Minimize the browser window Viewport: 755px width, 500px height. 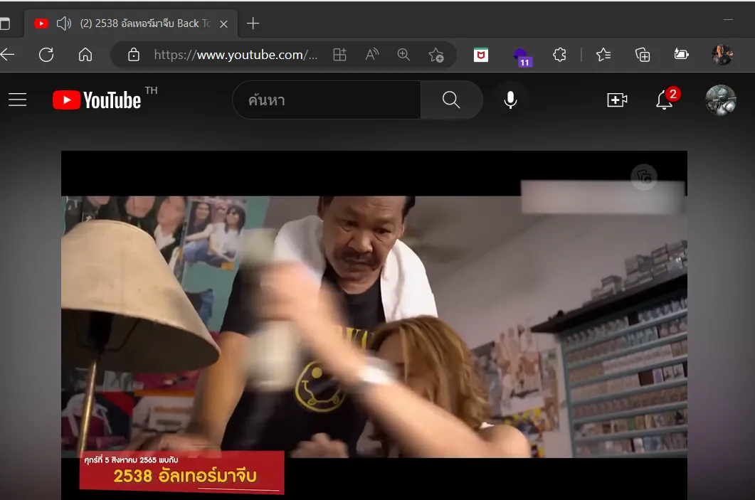pyautogui.click(x=728, y=20)
